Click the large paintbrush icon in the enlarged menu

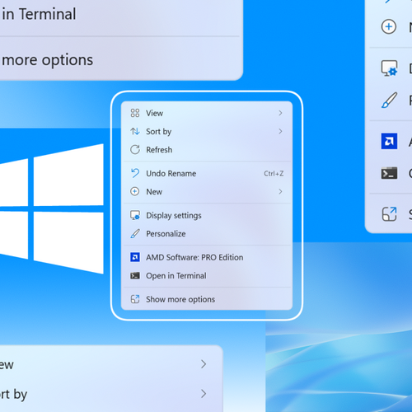coord(389,100)
